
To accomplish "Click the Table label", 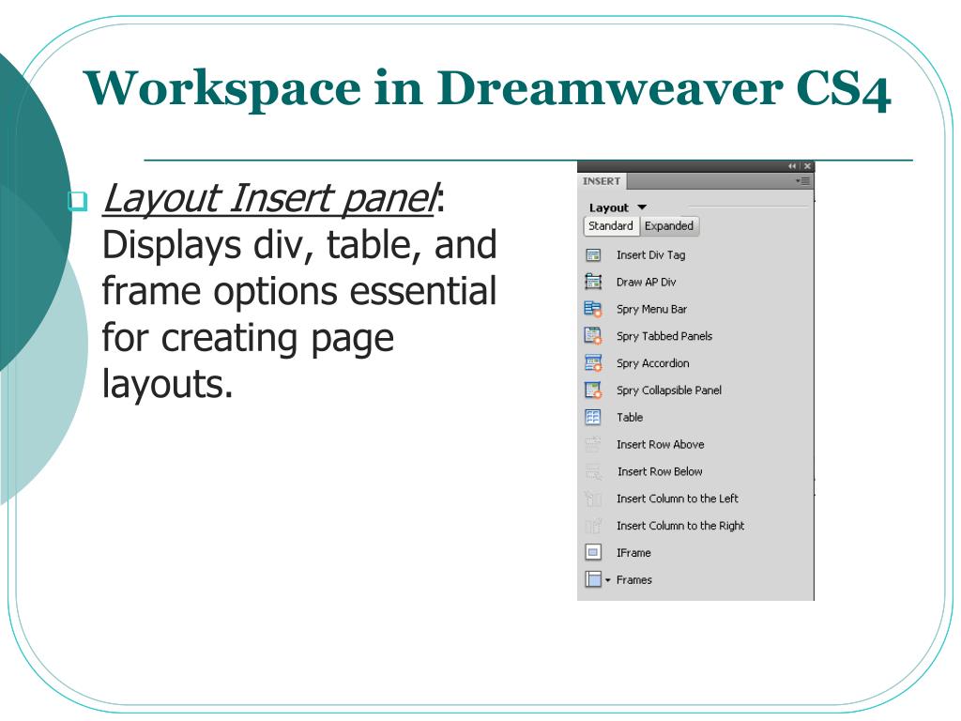I will [630, 418].
